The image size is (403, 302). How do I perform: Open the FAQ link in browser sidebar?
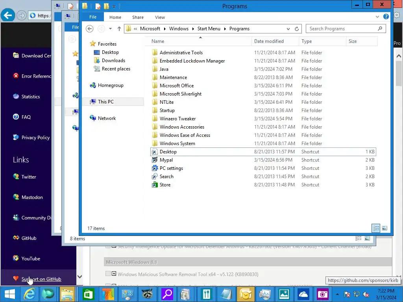pos(26,117)
